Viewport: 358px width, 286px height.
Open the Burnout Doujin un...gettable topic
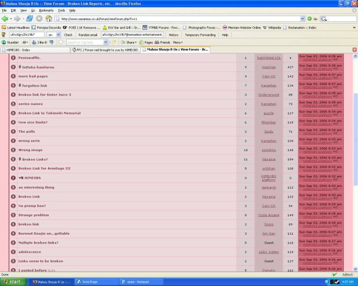click(44, 233)
